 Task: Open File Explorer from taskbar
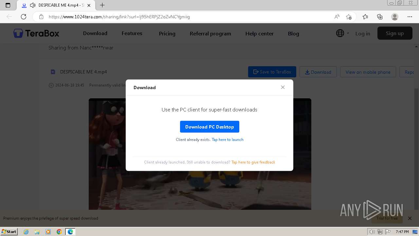[37, 232]
